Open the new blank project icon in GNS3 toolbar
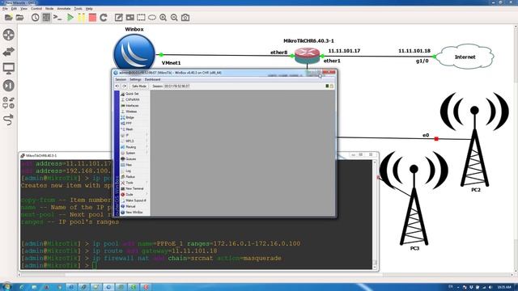 [8, 18]
